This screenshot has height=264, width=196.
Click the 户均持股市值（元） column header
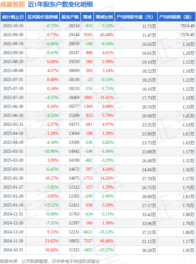pyautogui.click(x=136, y=17)
